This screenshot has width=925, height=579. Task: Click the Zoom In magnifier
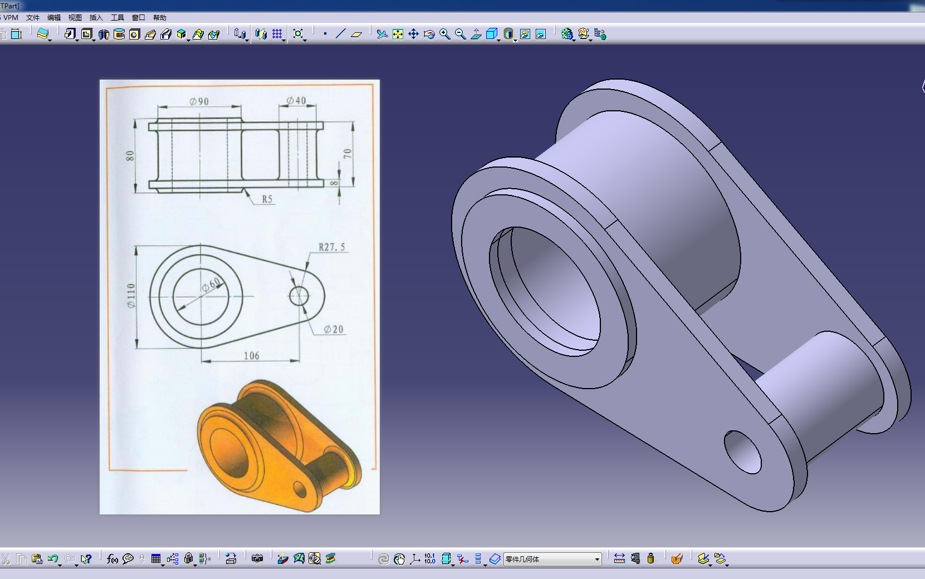pyautogui.click(x=444, y=34)
